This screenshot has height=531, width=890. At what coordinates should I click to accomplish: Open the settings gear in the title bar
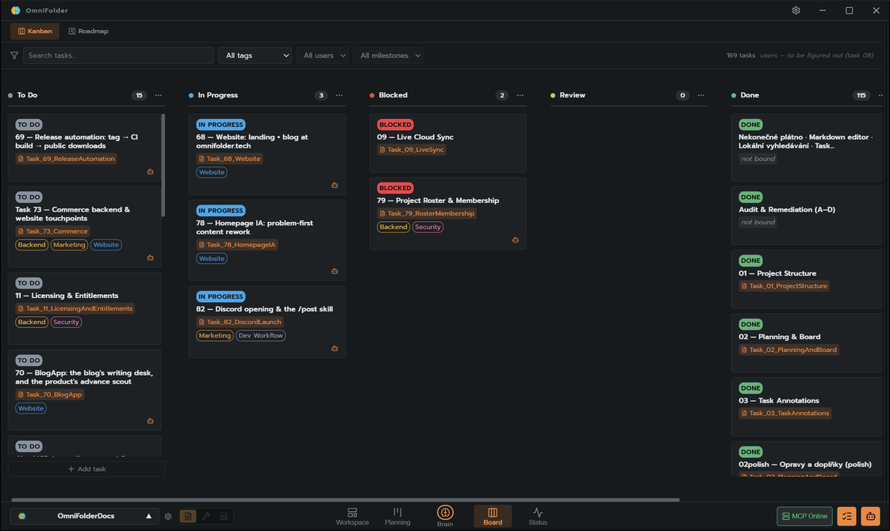tap(796, 10)
